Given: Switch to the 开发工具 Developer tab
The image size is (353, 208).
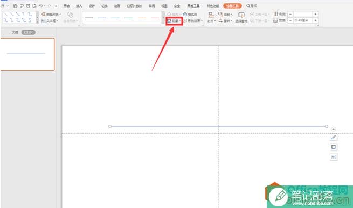Looking at the screenshot, I should click(x=193, y=6).
